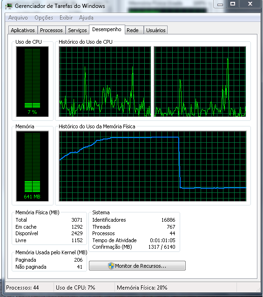263x297 pixels.
Task: Close the Gerenciador de Tarefas window
Action: pos(250,4)
